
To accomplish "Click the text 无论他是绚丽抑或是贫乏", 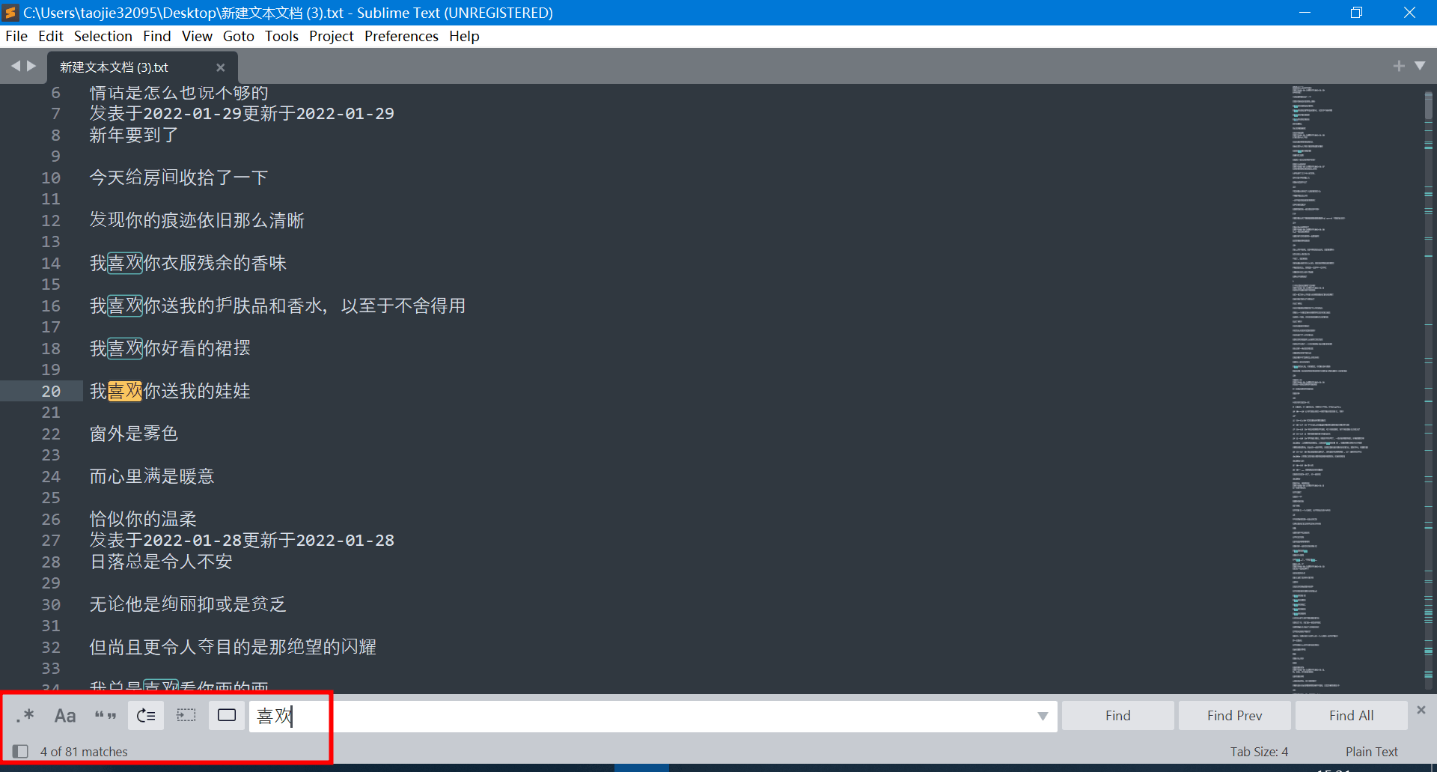I will (188, 604).
